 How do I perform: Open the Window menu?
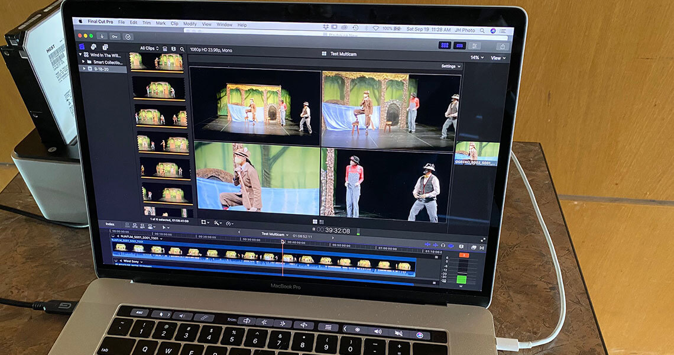point(225,25)
